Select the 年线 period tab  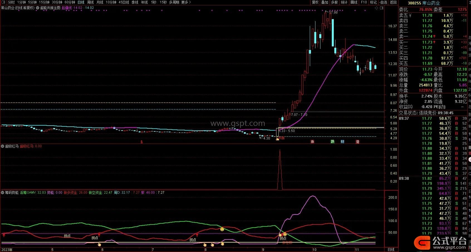tap(144, 2)
